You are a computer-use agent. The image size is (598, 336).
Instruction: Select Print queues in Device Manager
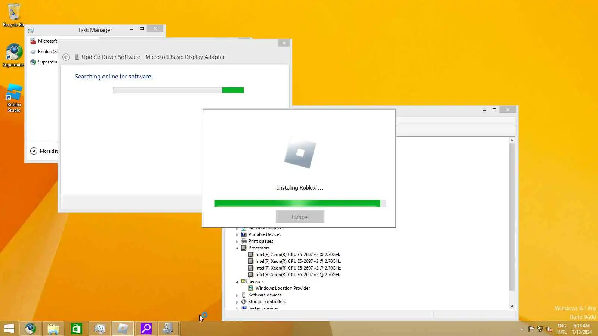tap(261, 241)
